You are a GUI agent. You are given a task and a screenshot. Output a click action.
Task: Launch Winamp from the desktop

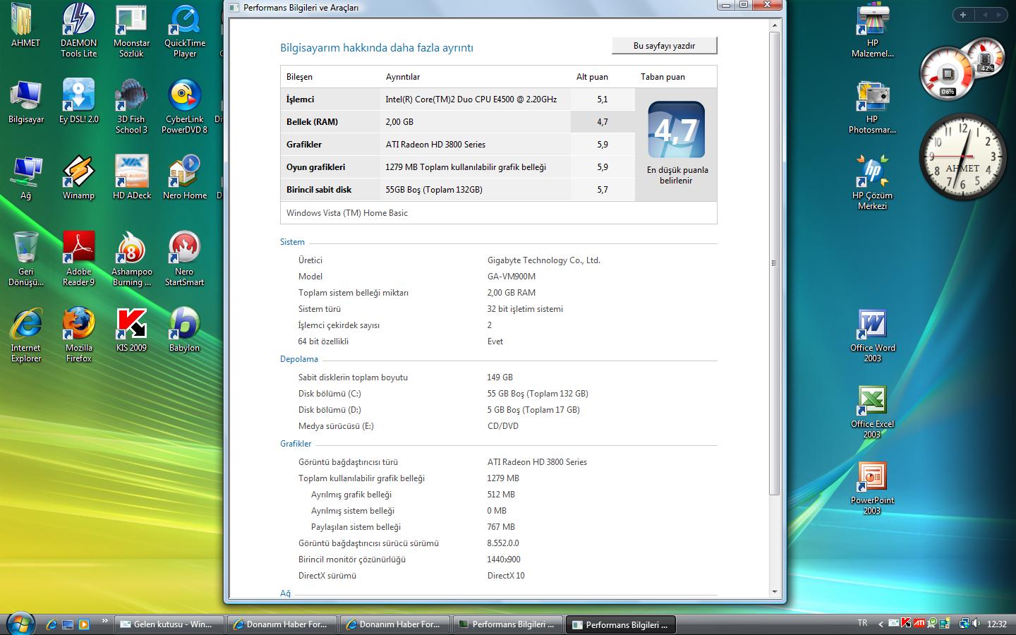tap(78, 179)
